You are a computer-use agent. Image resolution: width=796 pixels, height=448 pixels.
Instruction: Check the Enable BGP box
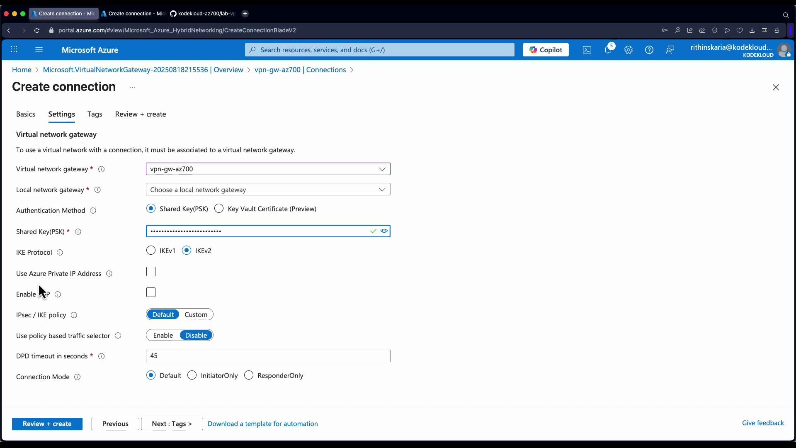(151, 292)
